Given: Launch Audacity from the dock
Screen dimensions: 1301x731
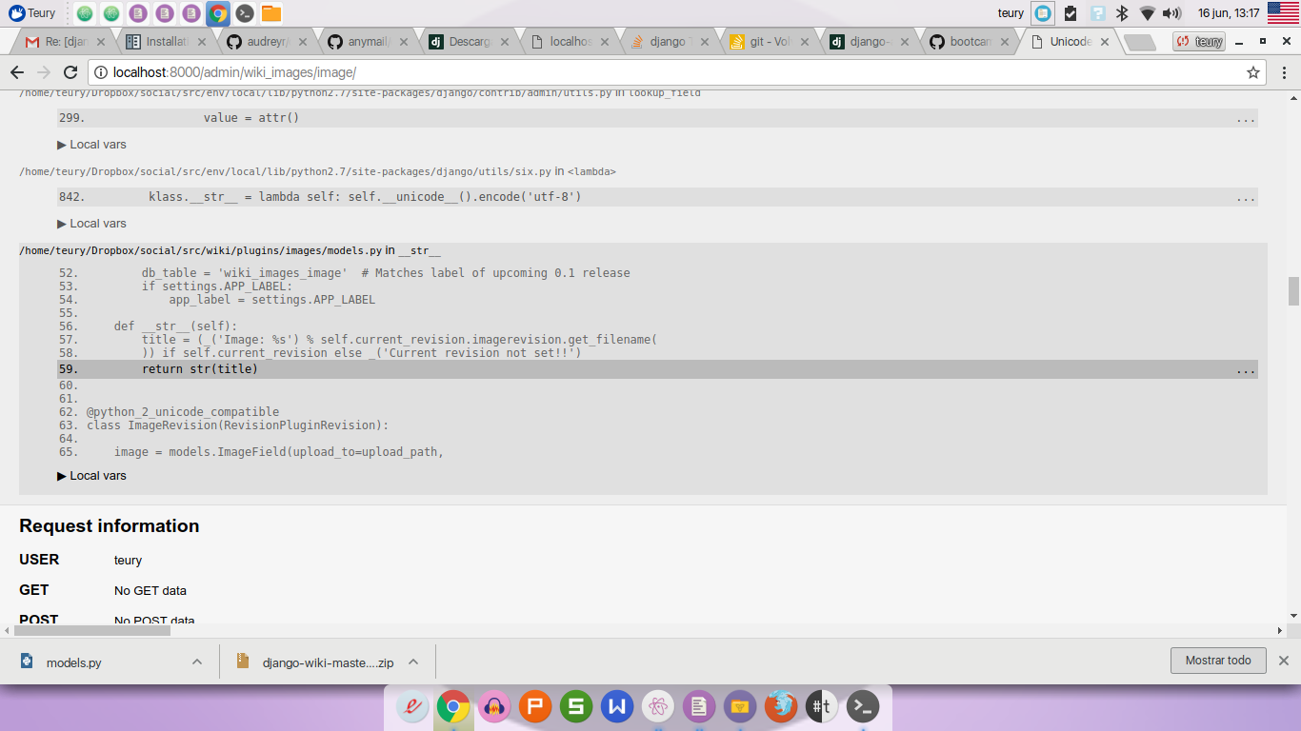Looking at the screenshot, I should tap(493, 706).
